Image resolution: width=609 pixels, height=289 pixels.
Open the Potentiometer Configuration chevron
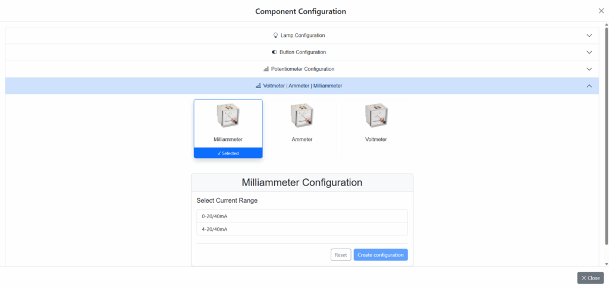589,69
